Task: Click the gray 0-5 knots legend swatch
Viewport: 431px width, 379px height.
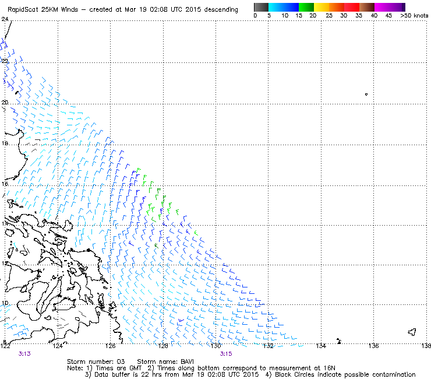Action: 261,7
